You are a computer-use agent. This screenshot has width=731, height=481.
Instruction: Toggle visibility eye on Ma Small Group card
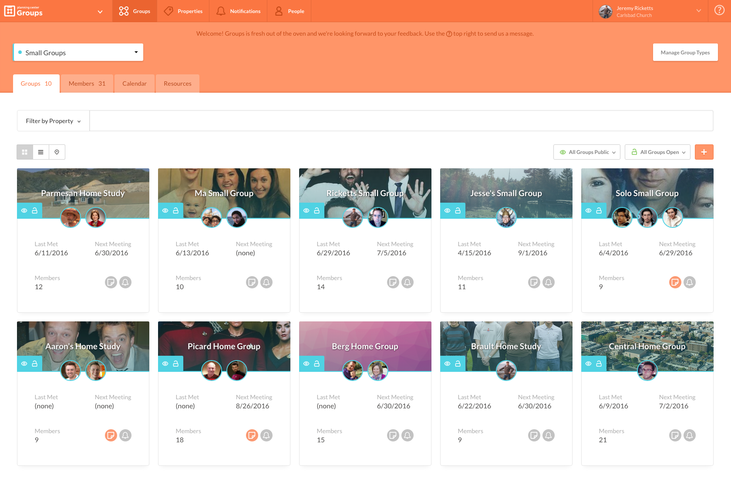165,210
